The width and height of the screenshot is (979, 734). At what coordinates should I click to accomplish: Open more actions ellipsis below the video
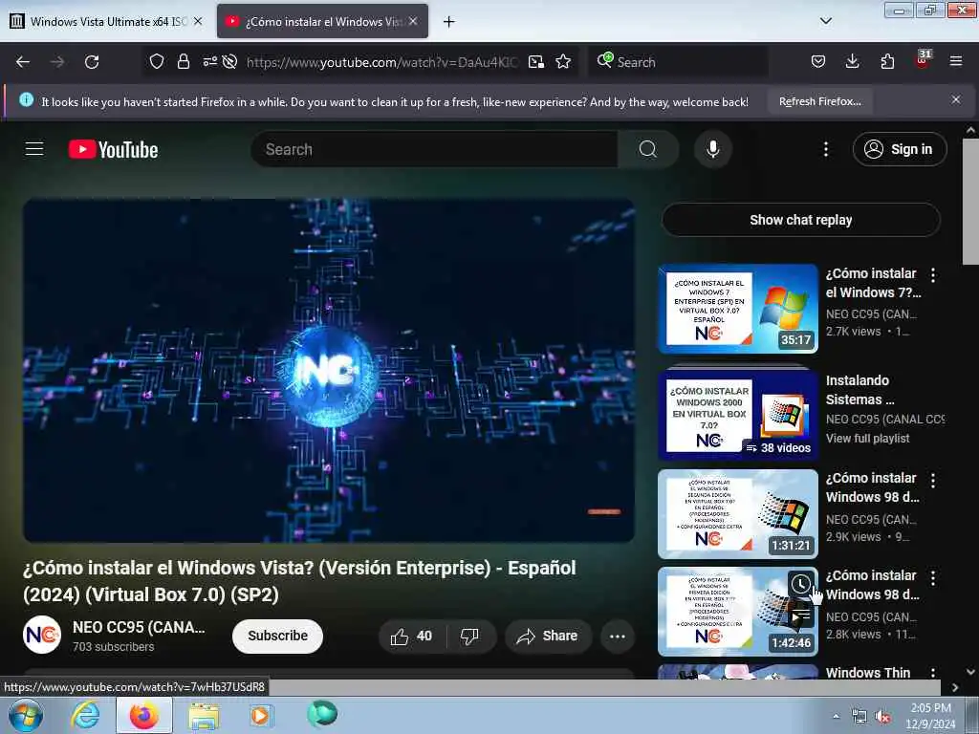(x=618, y=636)
